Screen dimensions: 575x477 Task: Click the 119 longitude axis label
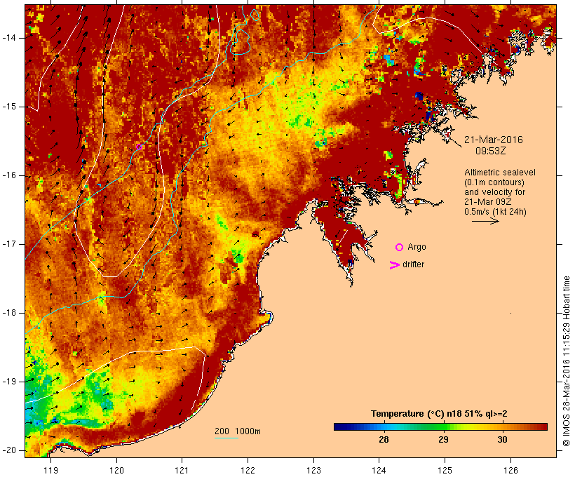pos(50,470)
